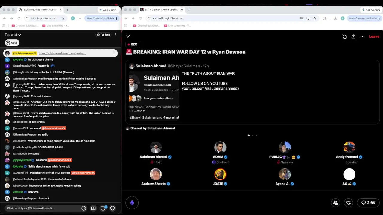Click the profile avatar in X window toolbar
The width and height of the screenshot is (383, 215).
343,18
